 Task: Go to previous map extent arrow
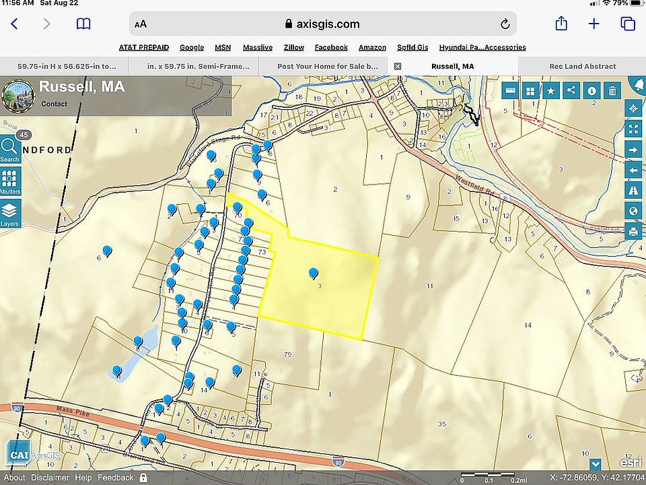[x=634, y=170]
